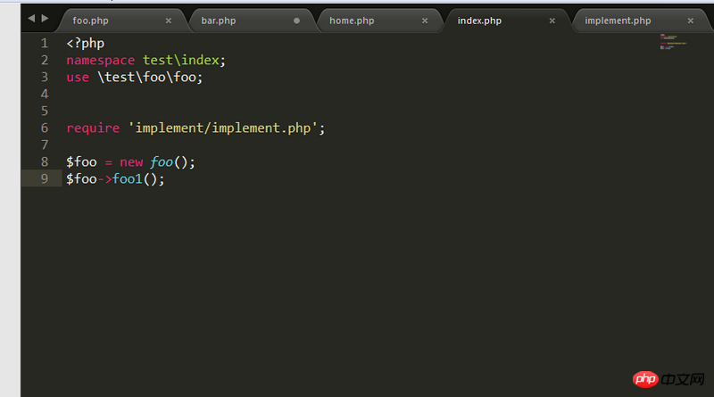Close the foo.php tab
The height and width of the screenshot is (397, 714).
point(169,21)
